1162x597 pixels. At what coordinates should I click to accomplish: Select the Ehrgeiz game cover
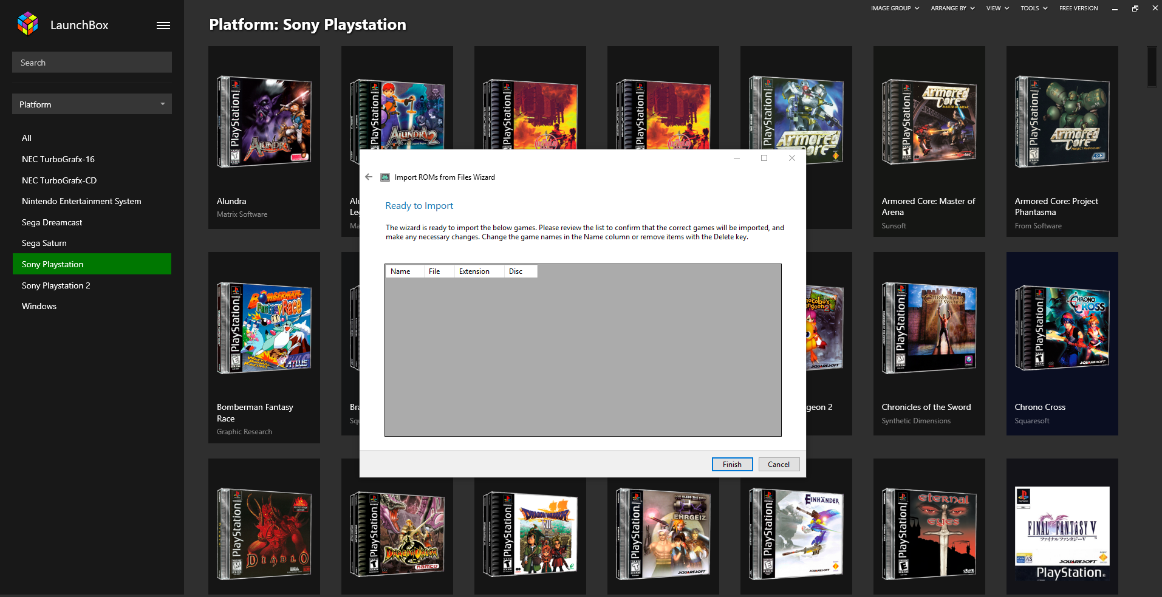(663, 534)
